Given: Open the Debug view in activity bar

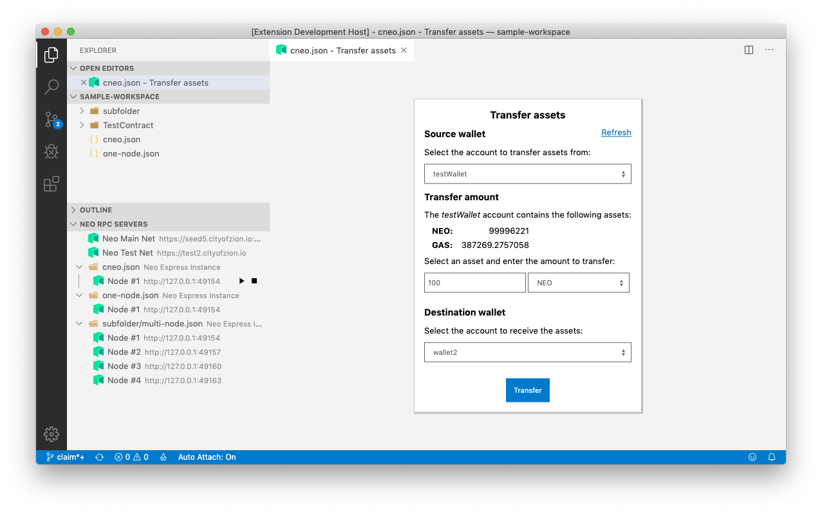Looking at the screenshot, I should [51, 151].
